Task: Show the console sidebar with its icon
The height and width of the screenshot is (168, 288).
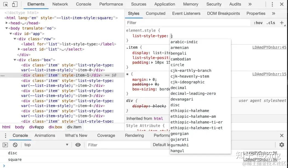Action: pos(5,145)
